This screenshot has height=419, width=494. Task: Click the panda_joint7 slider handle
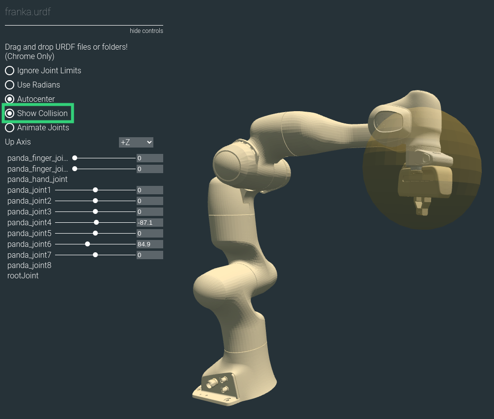click(x=95, y=255)
